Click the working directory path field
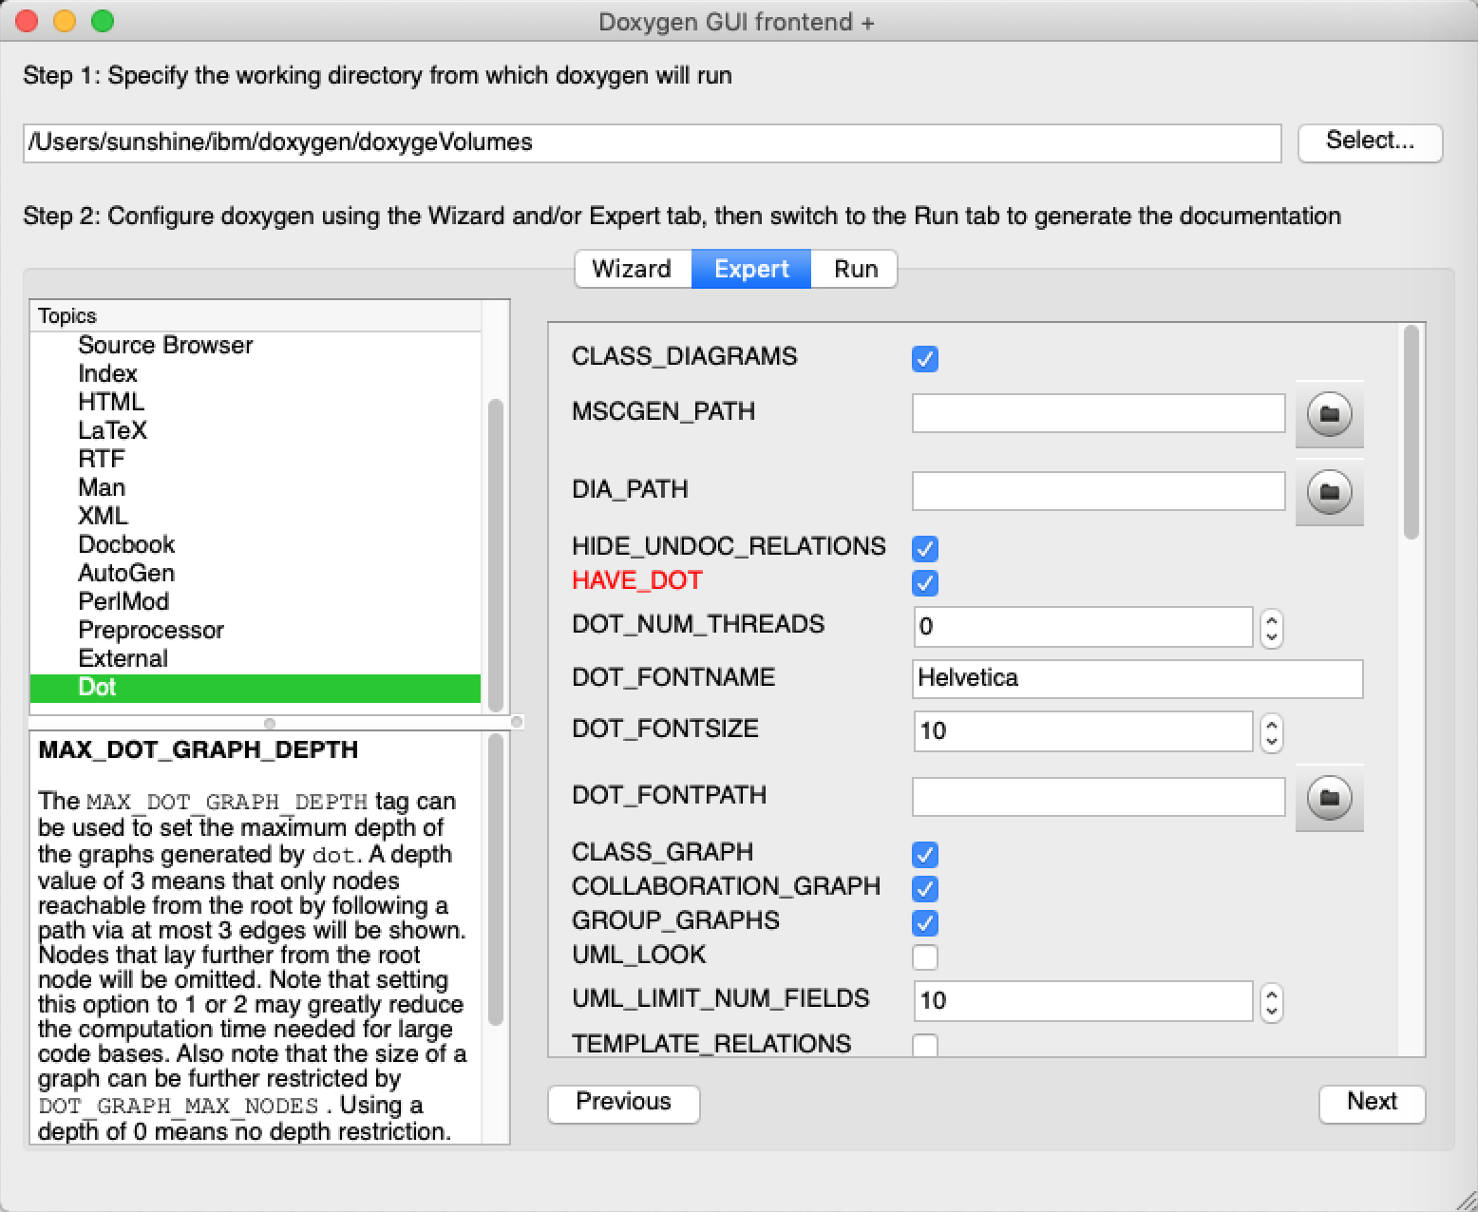This screenshot has width=1478, height=1212. point(652,142)
